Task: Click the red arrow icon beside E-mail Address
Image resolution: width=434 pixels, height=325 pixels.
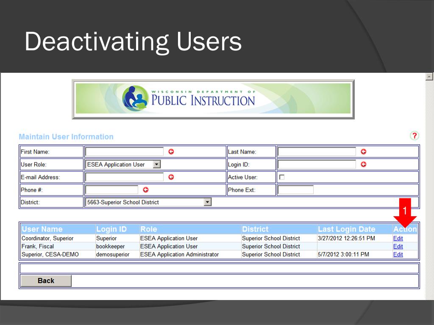Action: (x=171, y=177)
